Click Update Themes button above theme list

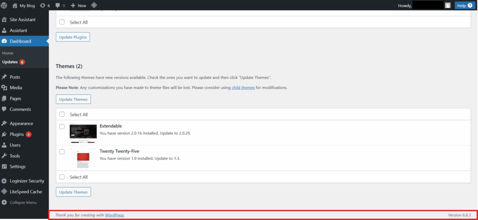tap(73, 99)
